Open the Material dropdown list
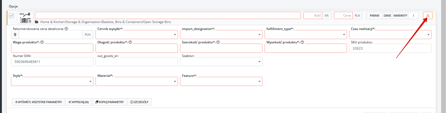This screenshot has width=446, height=113. pos(137,81)
